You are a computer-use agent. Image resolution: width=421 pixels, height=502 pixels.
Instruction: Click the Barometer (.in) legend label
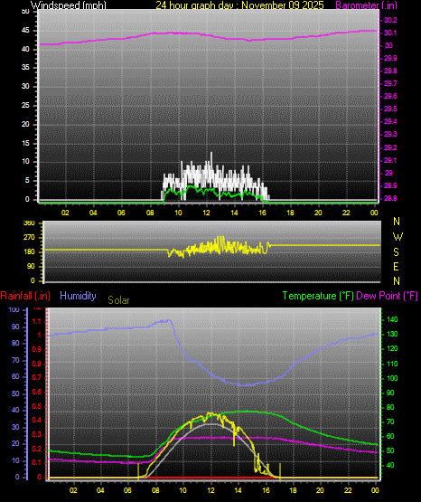366,5
